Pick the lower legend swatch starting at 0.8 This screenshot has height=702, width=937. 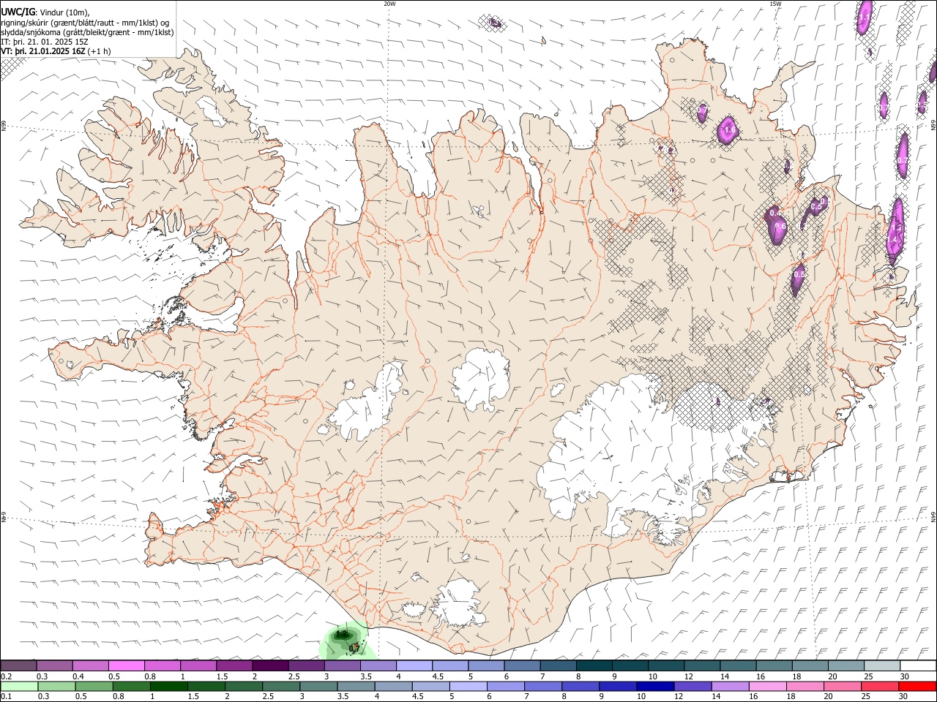click(x=132, y=687)
